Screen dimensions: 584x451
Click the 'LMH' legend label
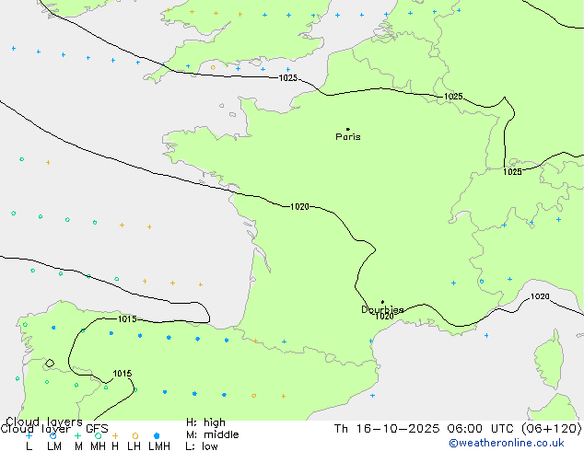click(159, 446)
